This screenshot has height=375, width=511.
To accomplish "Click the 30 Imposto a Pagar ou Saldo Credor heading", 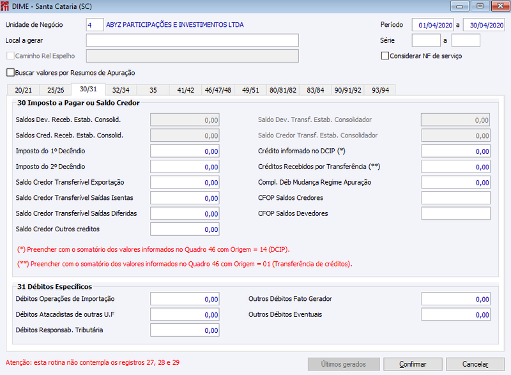I will [x=79, y=103].
